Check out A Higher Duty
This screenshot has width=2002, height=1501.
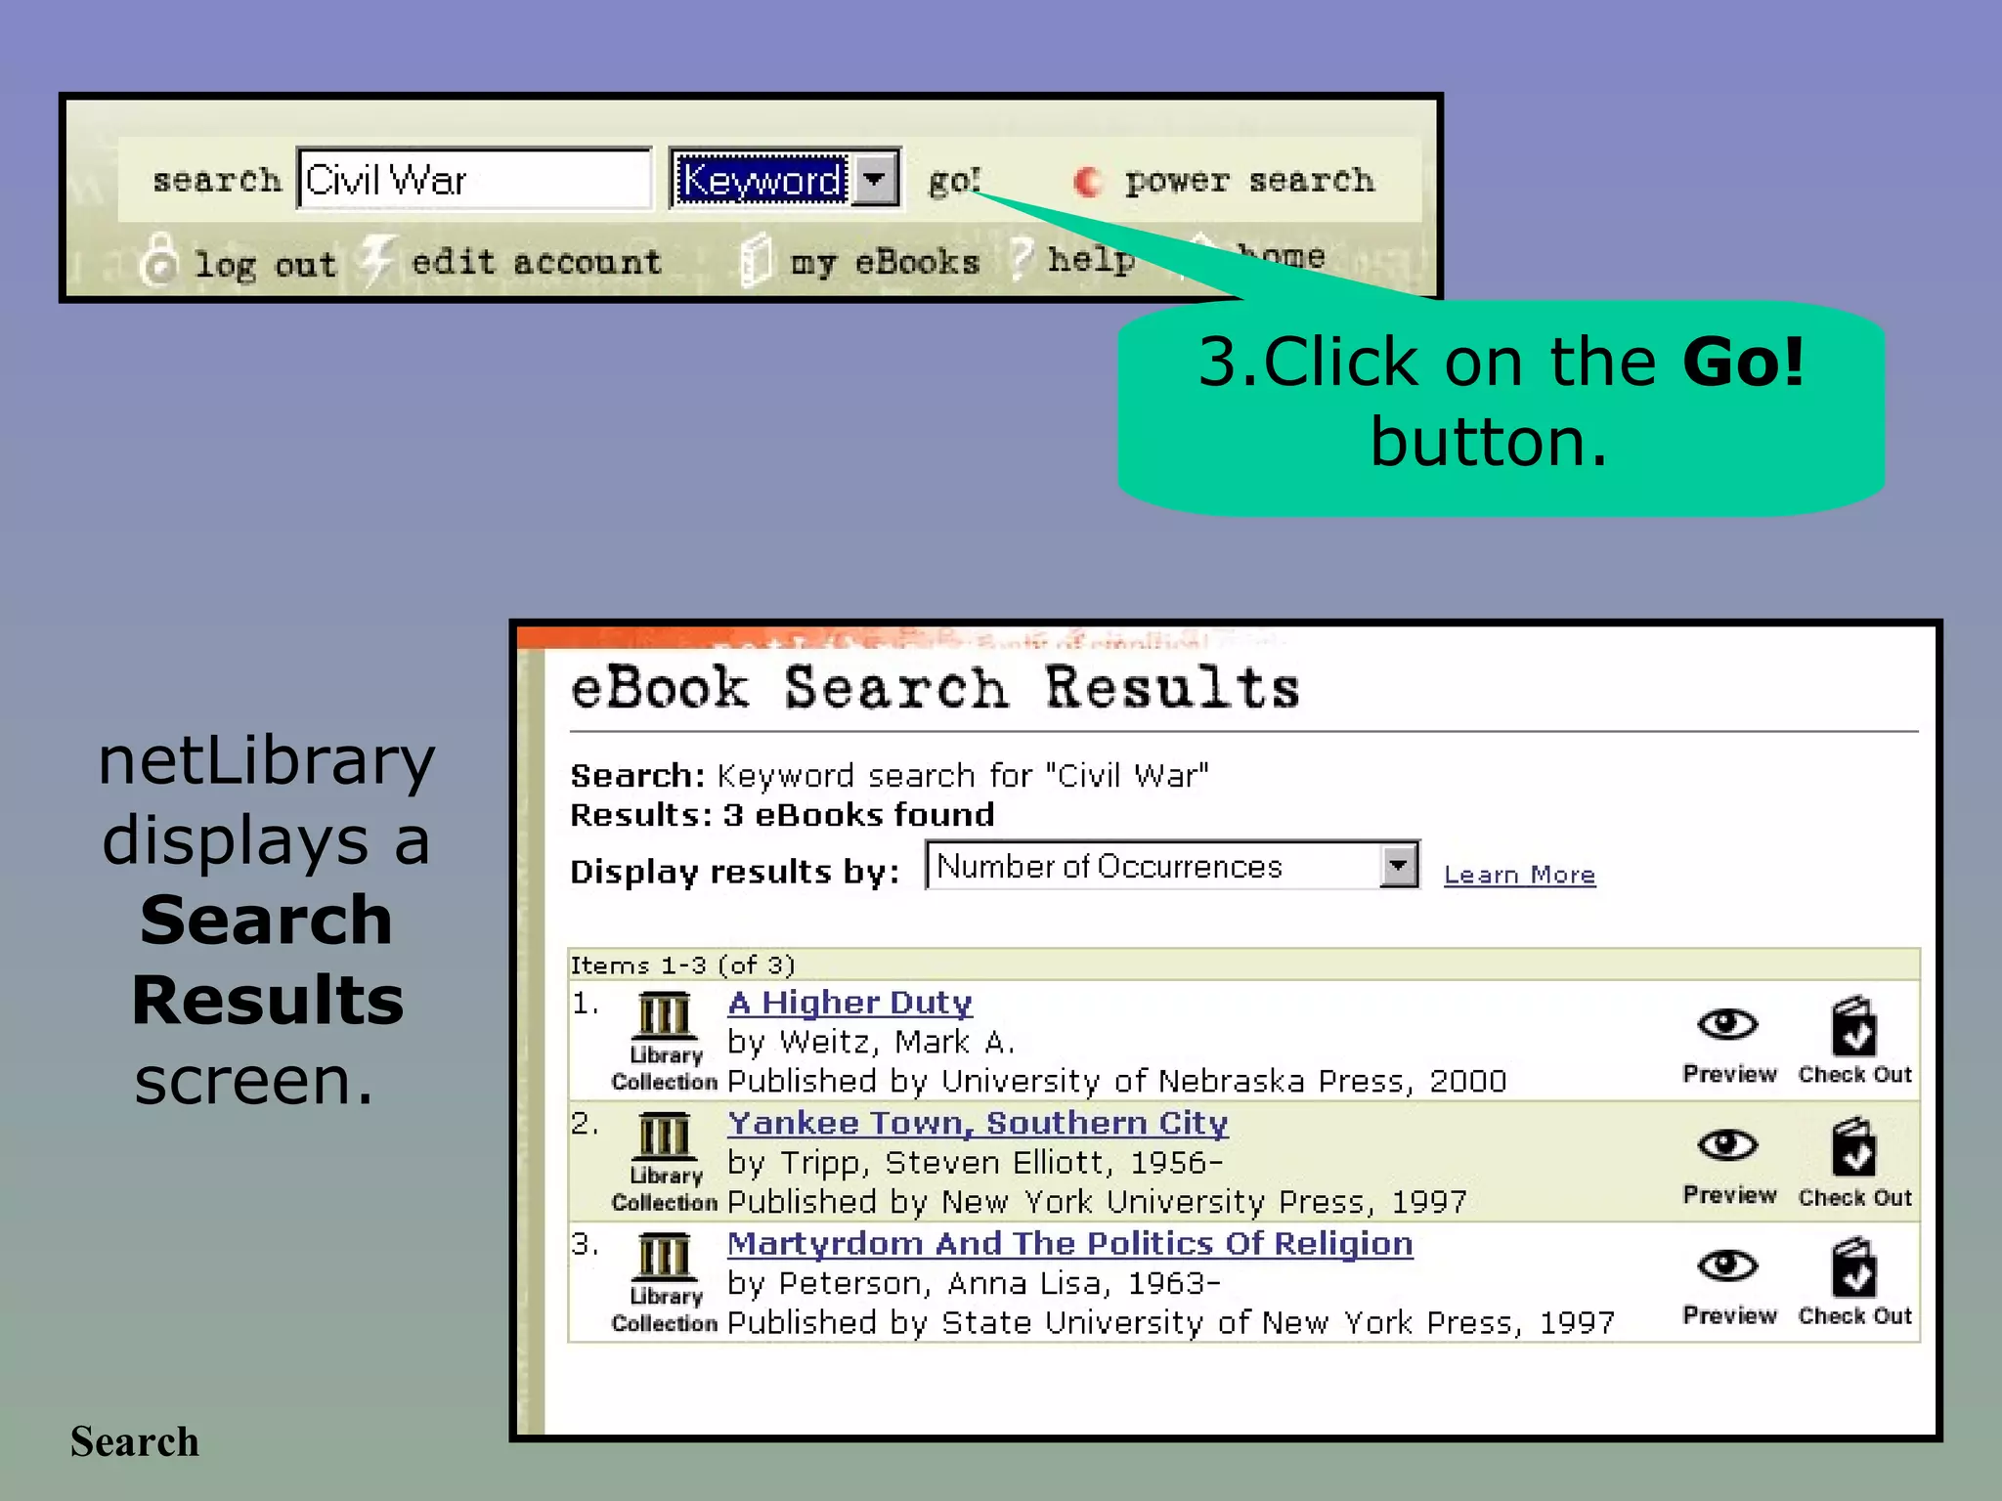click(x=1854, y=1042)
